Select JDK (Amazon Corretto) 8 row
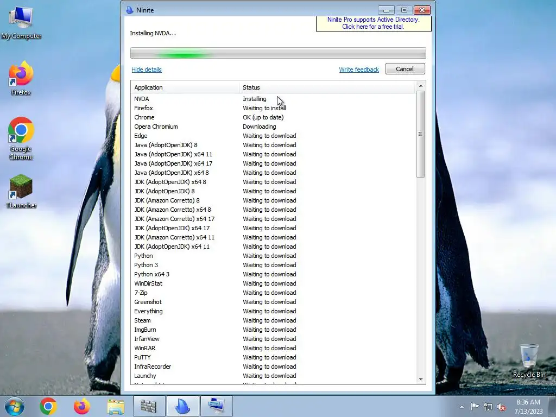 [273, 200]
